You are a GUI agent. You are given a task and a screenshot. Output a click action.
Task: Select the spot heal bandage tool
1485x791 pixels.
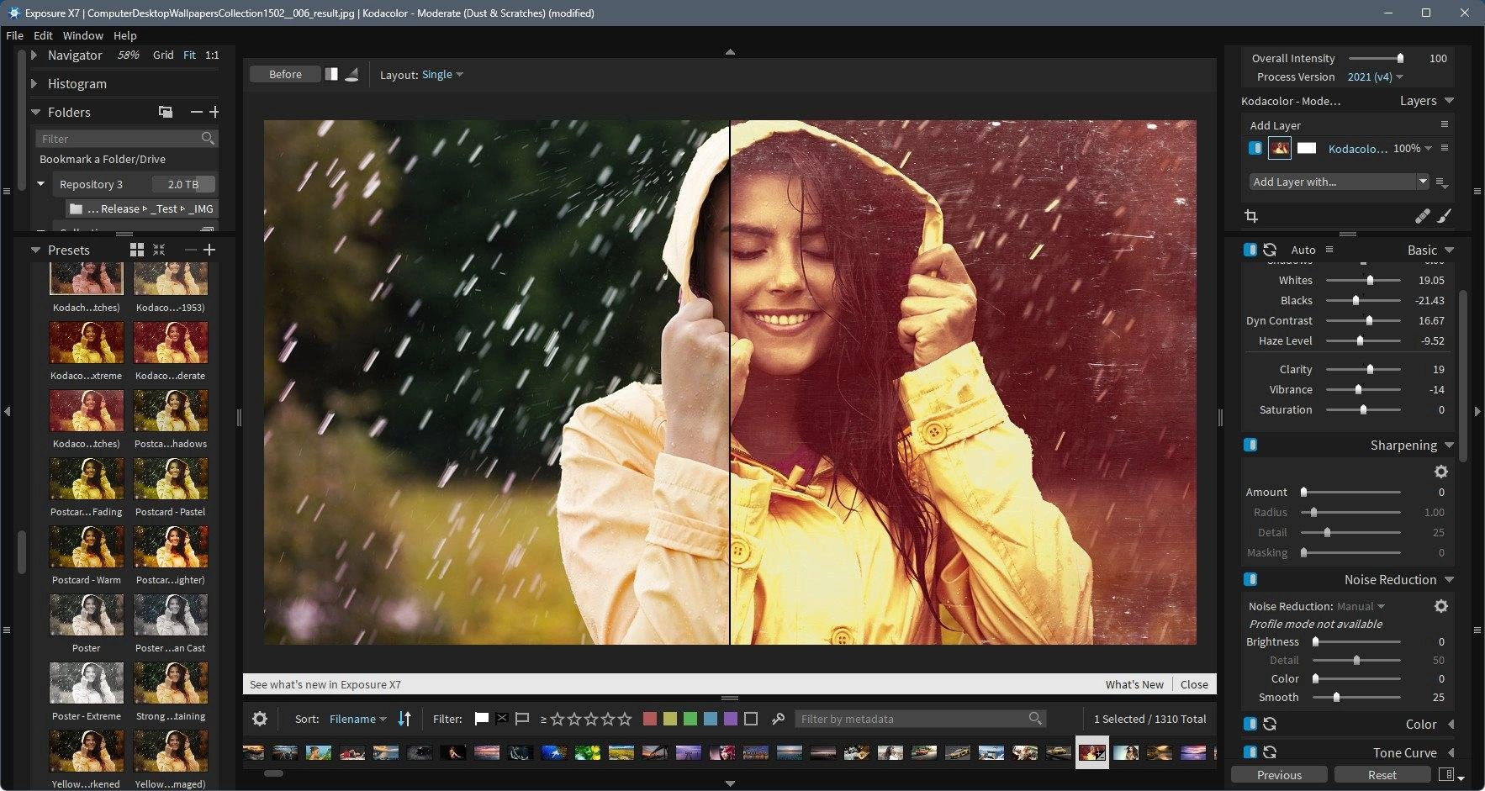click(1422, 216)
